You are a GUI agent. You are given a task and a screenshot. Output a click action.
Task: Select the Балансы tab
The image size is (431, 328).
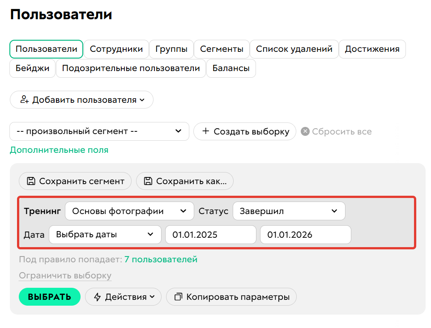[x=231, y=69]
